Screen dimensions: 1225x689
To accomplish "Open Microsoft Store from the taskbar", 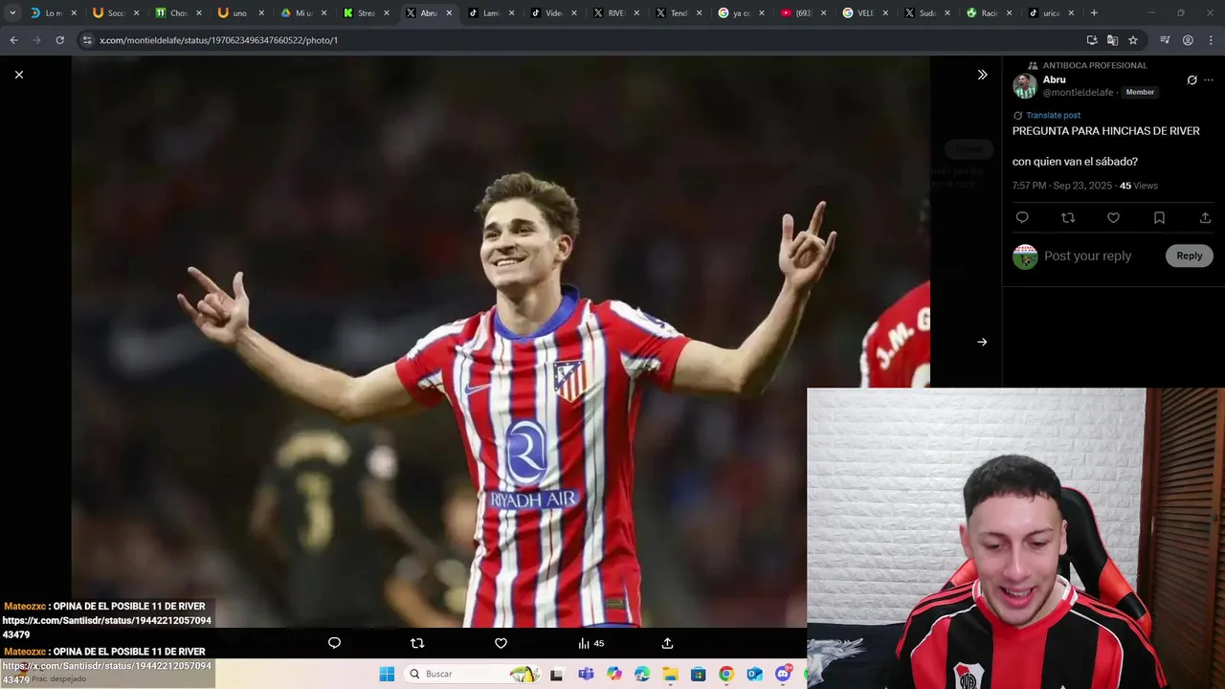I will tap(699, 674).
